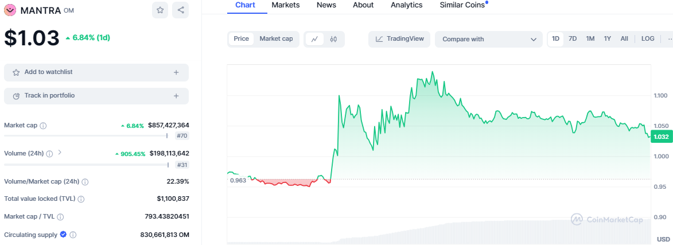Click the $1.03 price heading
Image resolution: width=673 pixels, height=245 pixels.
point(32,38)
